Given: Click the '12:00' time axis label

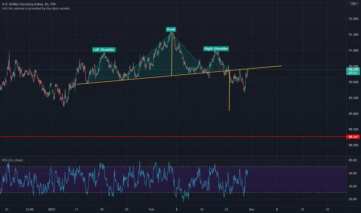Looking at the screenshot, I should coord(29,209).
